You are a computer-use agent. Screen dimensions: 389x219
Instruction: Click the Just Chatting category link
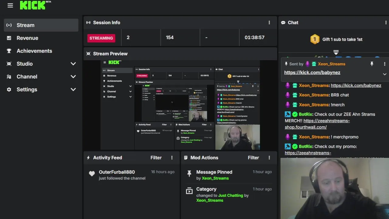[231, 195]
